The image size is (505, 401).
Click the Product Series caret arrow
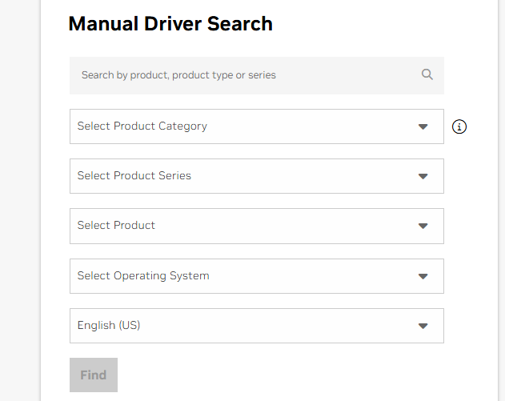coord(423,176)
